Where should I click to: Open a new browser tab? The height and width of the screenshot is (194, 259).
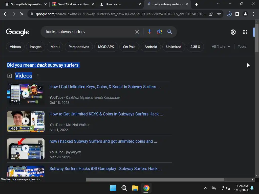pos(196,4)
